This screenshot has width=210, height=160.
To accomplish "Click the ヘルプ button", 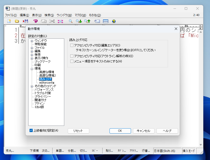I will point(167,131).
